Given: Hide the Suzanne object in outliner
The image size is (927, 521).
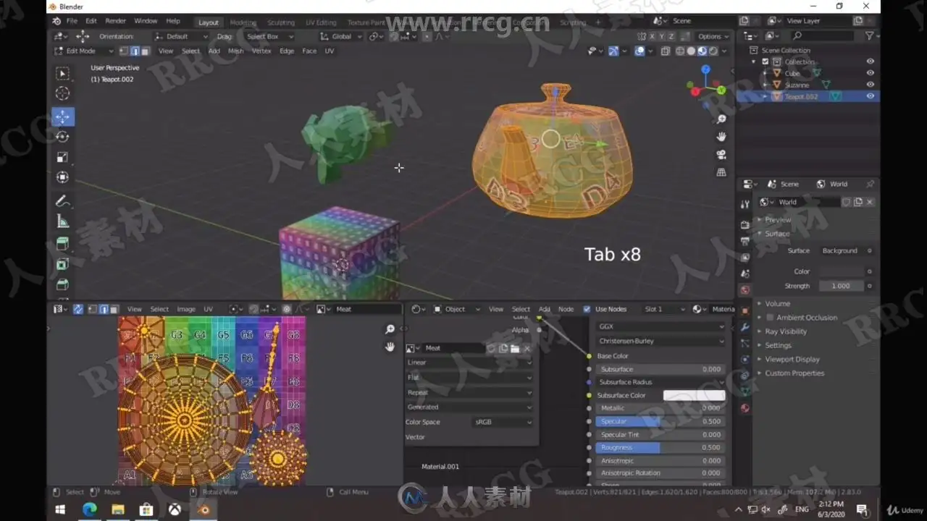Looking at the screenshot, I should pyautogui.click(x=870, y=85).
